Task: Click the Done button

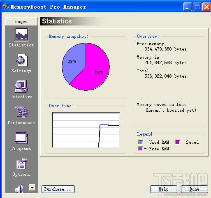Action: tap(194, 189)
